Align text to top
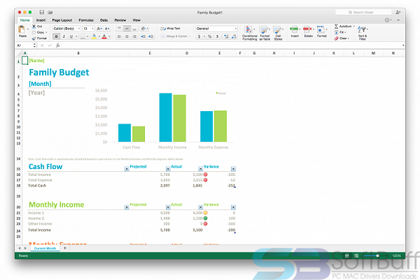This screenshot has height=280, width=420. pyautogui.click(x=120, y=29)
